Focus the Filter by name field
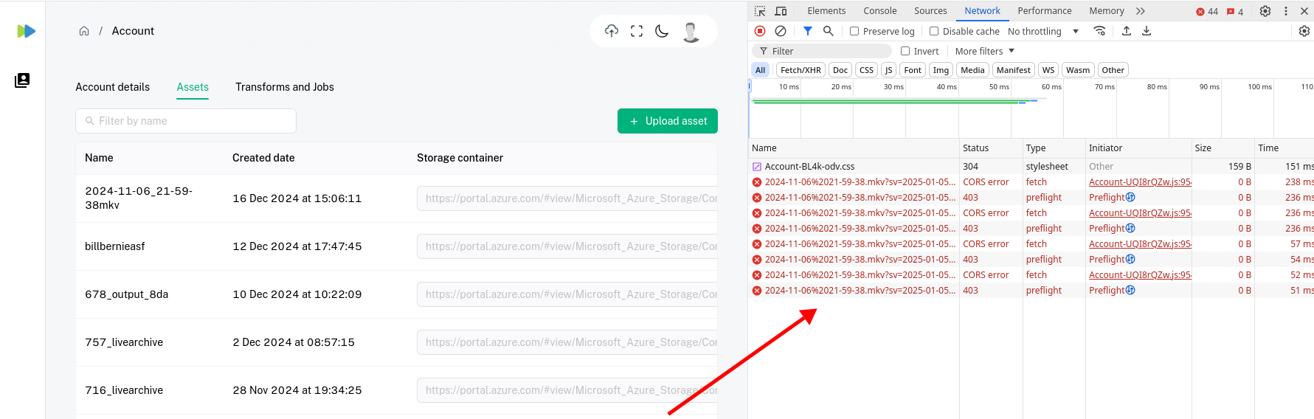This screenshot has height=419, width=1314. click(x=186, y=121)
